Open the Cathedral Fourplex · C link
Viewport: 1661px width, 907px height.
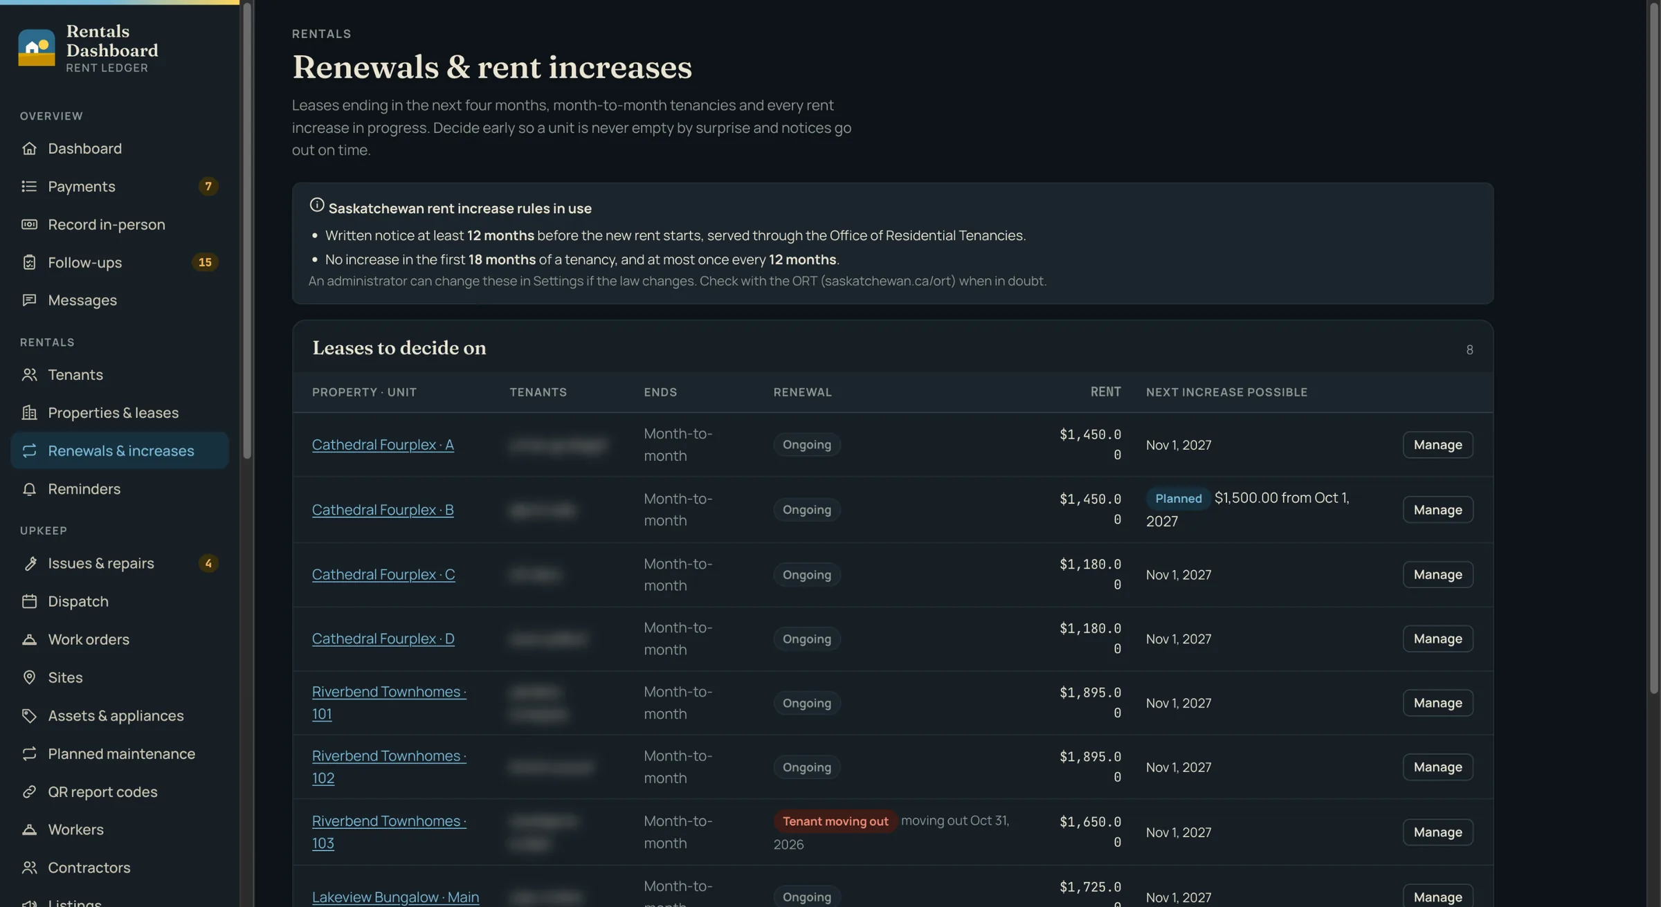coord(383,574)
